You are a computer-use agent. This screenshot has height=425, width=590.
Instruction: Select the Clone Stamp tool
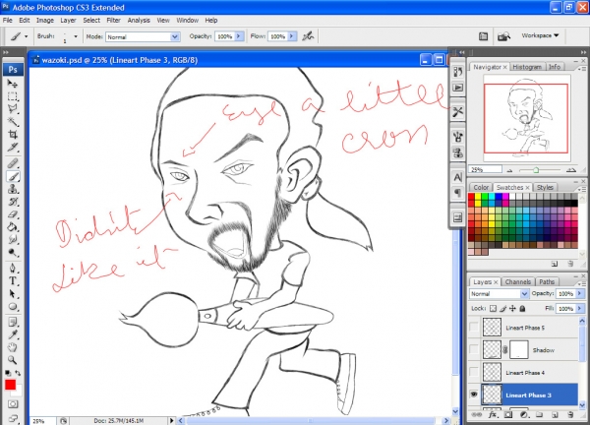point(13,189)
